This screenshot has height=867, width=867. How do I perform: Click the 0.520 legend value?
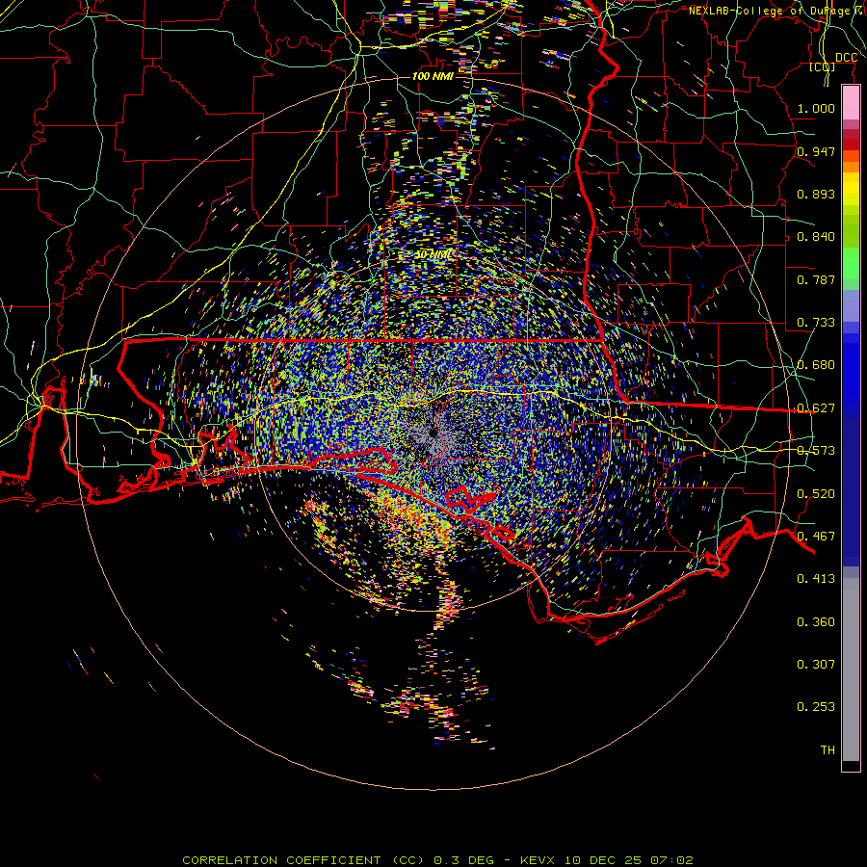pyautogui.click(x=816, y=494)
